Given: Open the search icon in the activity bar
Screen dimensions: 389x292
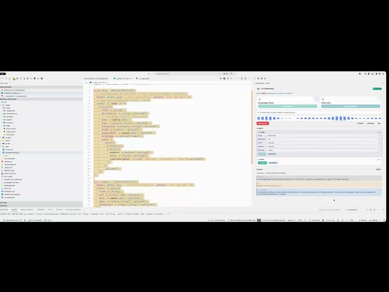Looking at the screenshot, I should tap(3, 78).
